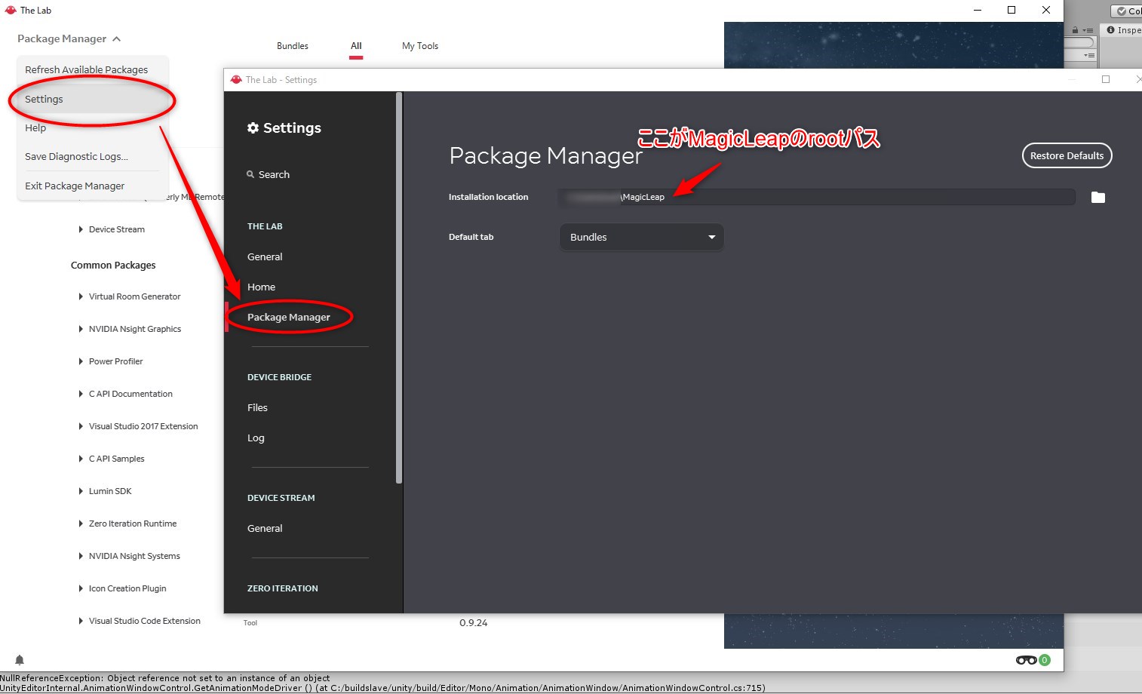The width and height of the screenshot is (1142, 694).
Task: Click the Unity console NullReferenceException message
Action: pyautogui.click(x=165, y=678)
